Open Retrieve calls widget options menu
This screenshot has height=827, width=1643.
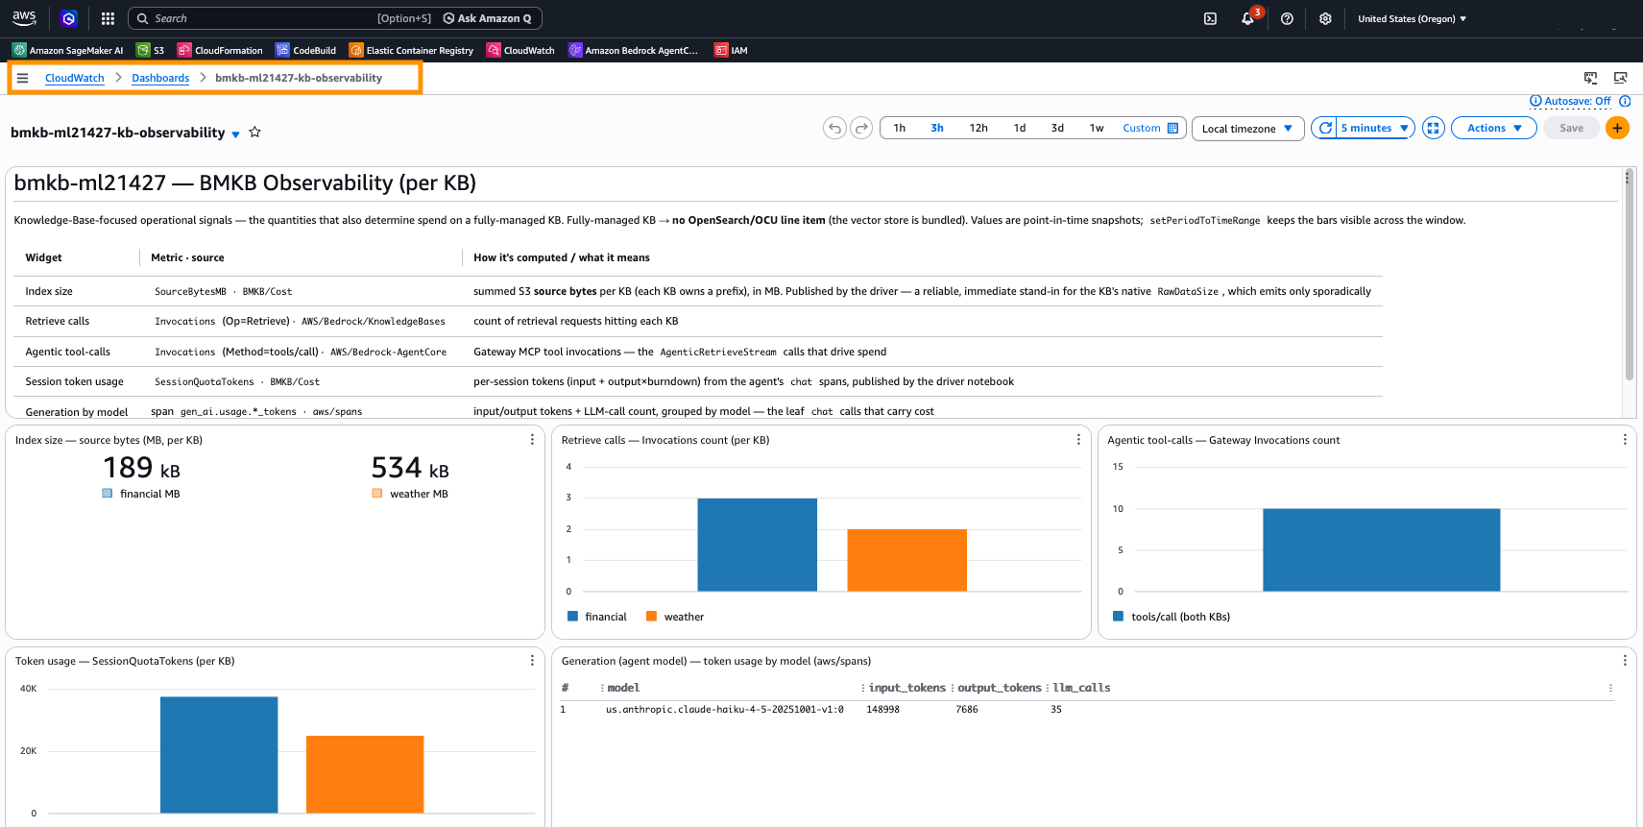coord(1078,440)
